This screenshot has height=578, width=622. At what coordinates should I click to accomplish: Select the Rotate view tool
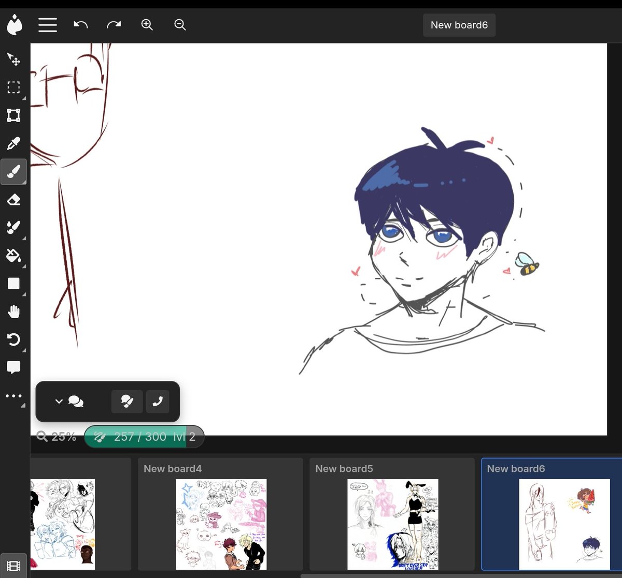click(14, 339)
